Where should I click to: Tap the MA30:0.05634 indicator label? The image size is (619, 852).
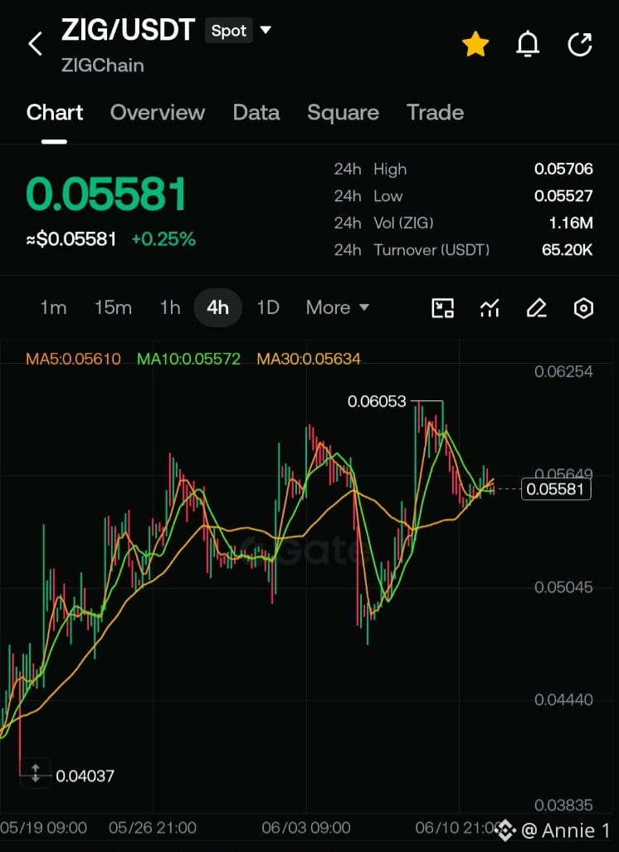pos(309,359)
